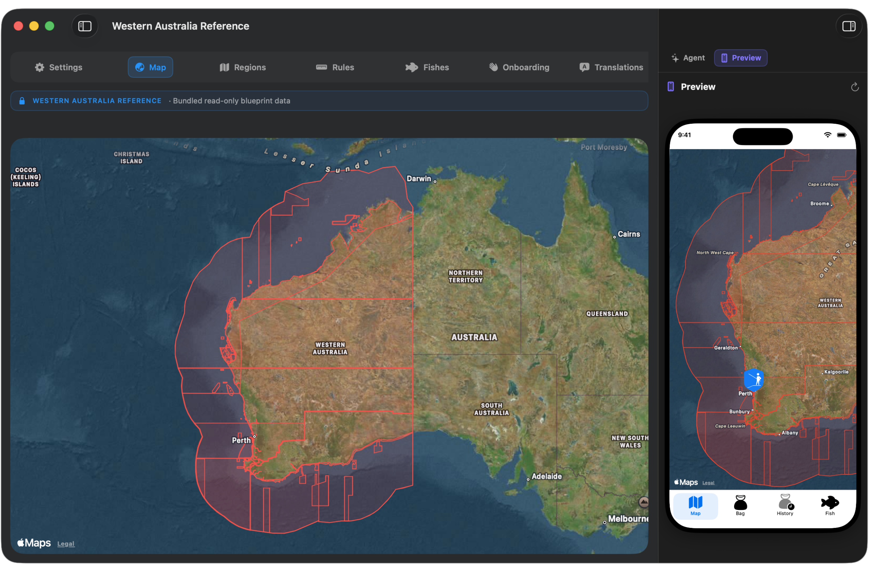869x572 pixels.
Task: Click the mountain marker icon near Melbourne
Action: tap(644, 503)
